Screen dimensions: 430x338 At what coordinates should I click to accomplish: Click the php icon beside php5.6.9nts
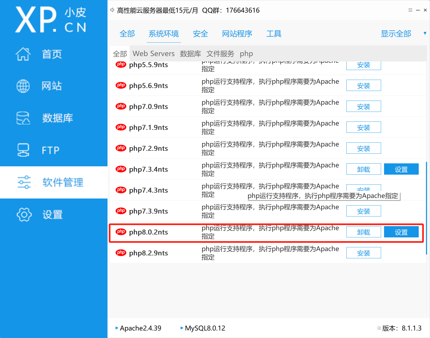121,85
